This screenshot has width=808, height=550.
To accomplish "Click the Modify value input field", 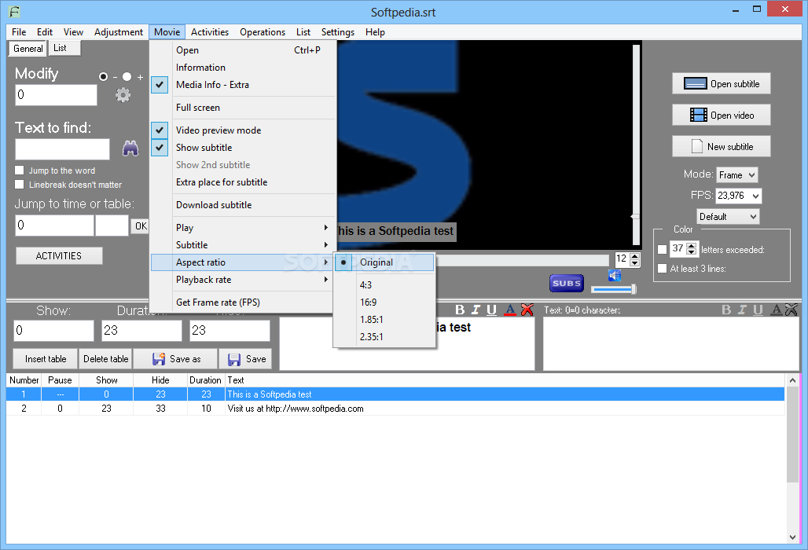I will pos(56,95).
